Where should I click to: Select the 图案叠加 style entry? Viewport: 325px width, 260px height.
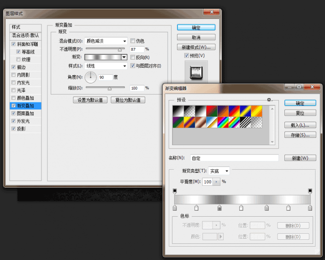coord(25,113)
